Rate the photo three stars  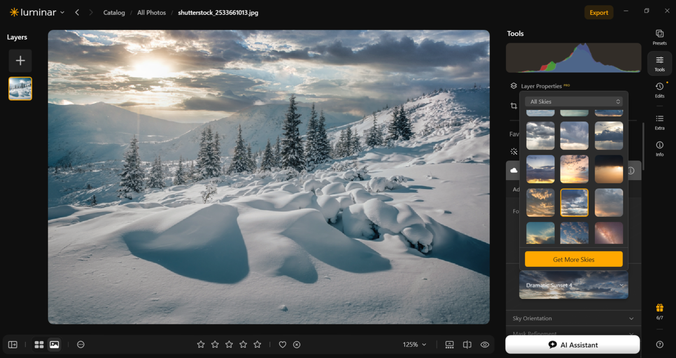click(x=229, y=344)
